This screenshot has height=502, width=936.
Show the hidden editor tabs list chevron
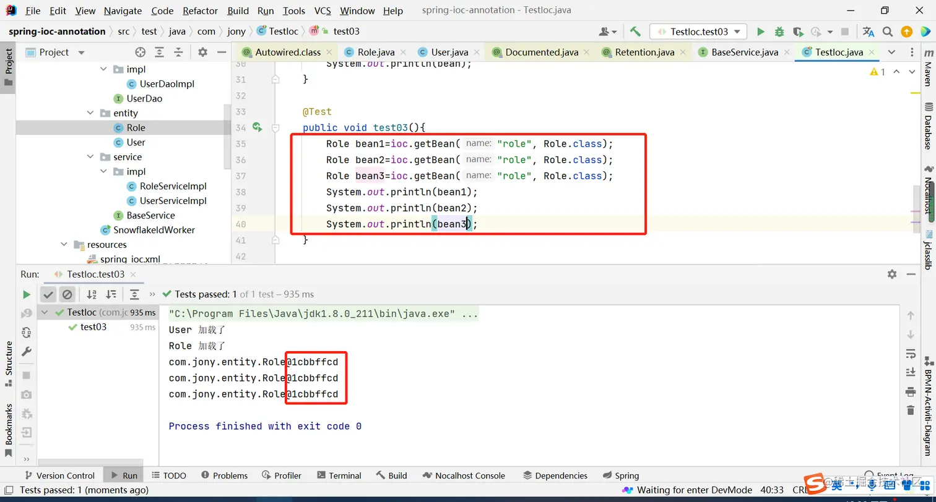pos(891,52)
